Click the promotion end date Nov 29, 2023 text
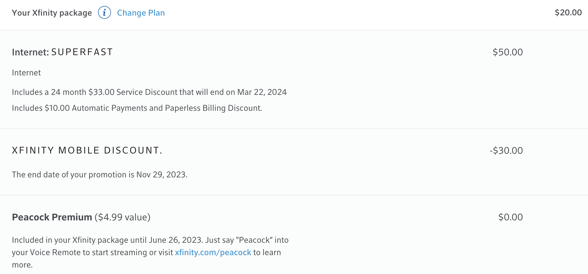The width and height of the screenshot is (588, 274). pos(161,175)
